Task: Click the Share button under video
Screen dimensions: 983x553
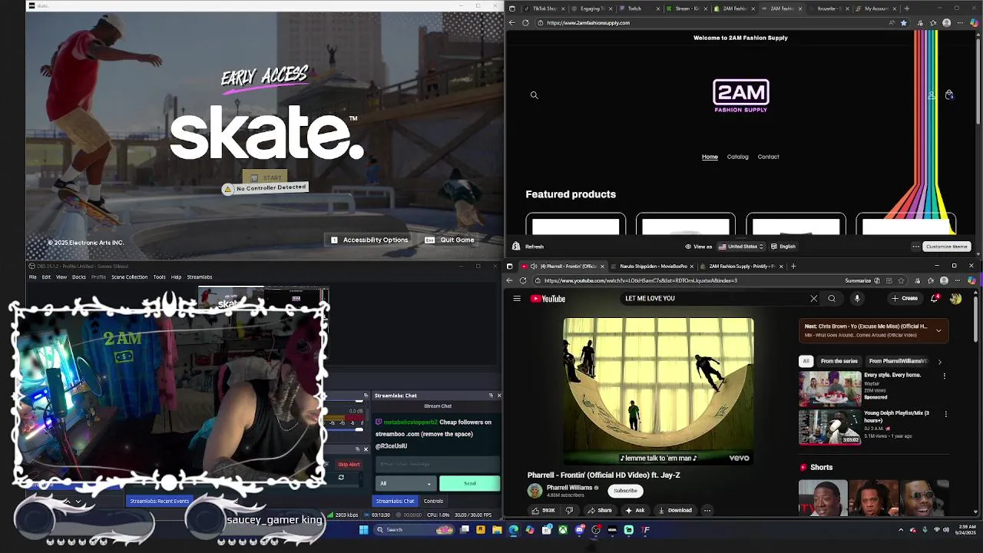Action: 601,511
